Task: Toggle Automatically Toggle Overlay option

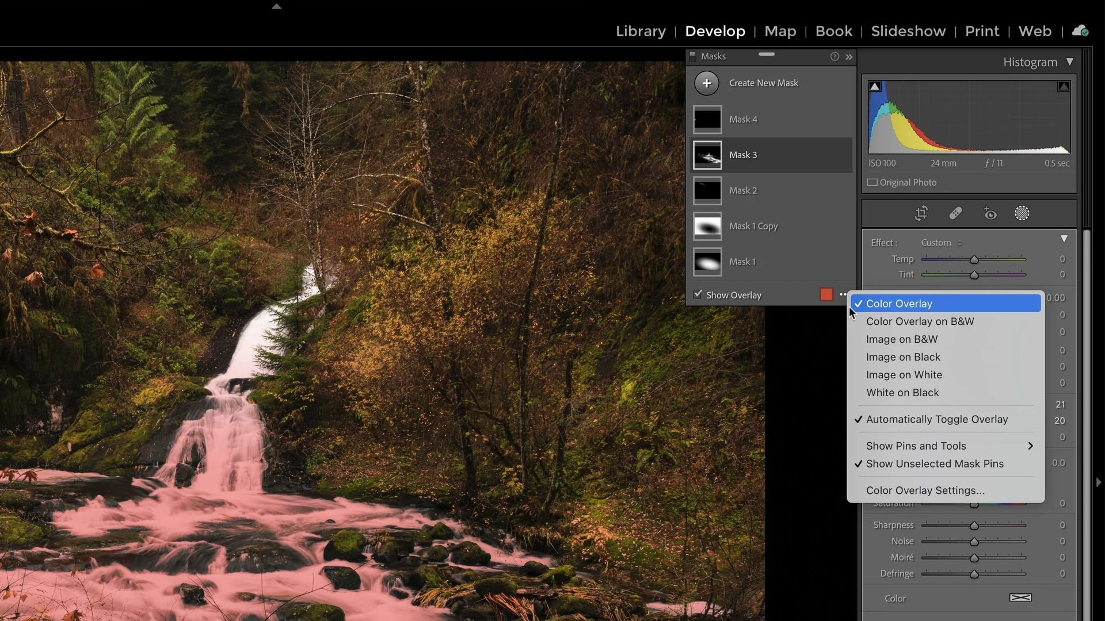Action: coord(936,419)
